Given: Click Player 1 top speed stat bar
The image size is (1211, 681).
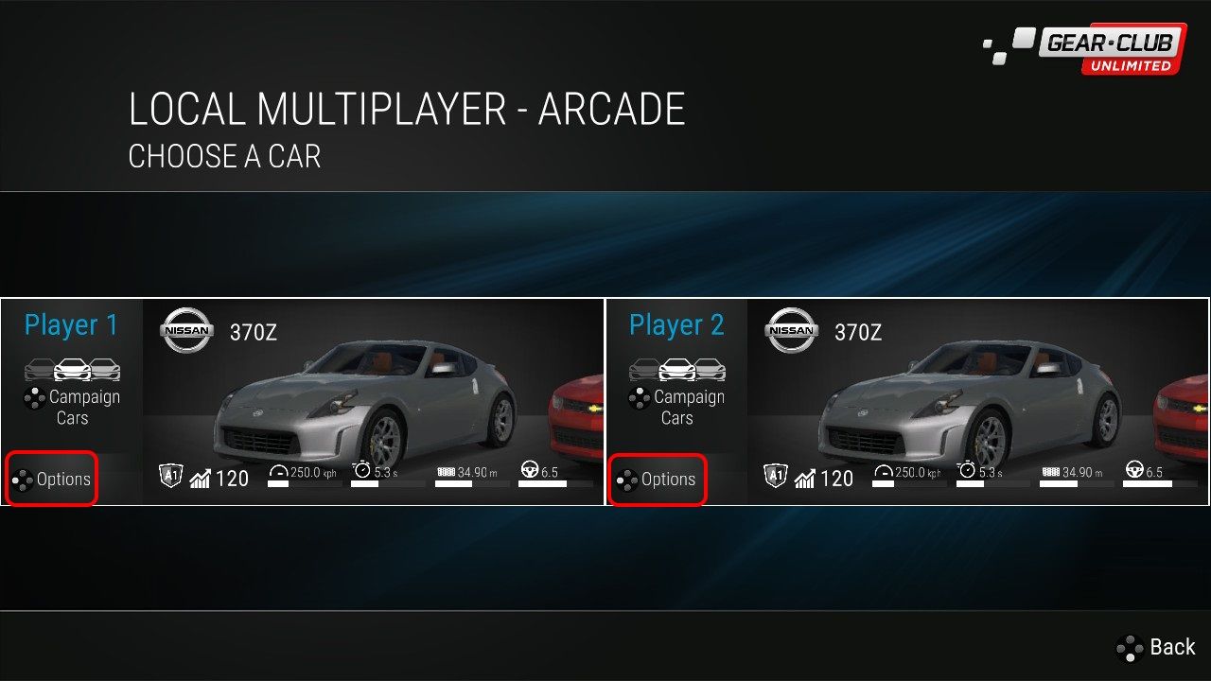Looking at the screenshot, I should [305, 484].
